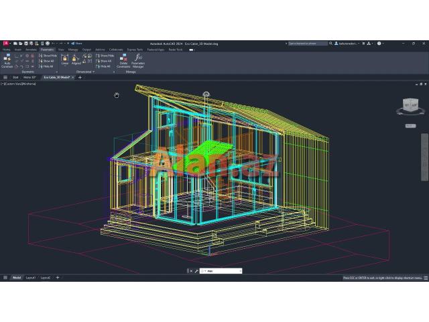Screen dimensions: 429x322
Task: Switch to the Start file tab
Action: [x=15, y=78]
